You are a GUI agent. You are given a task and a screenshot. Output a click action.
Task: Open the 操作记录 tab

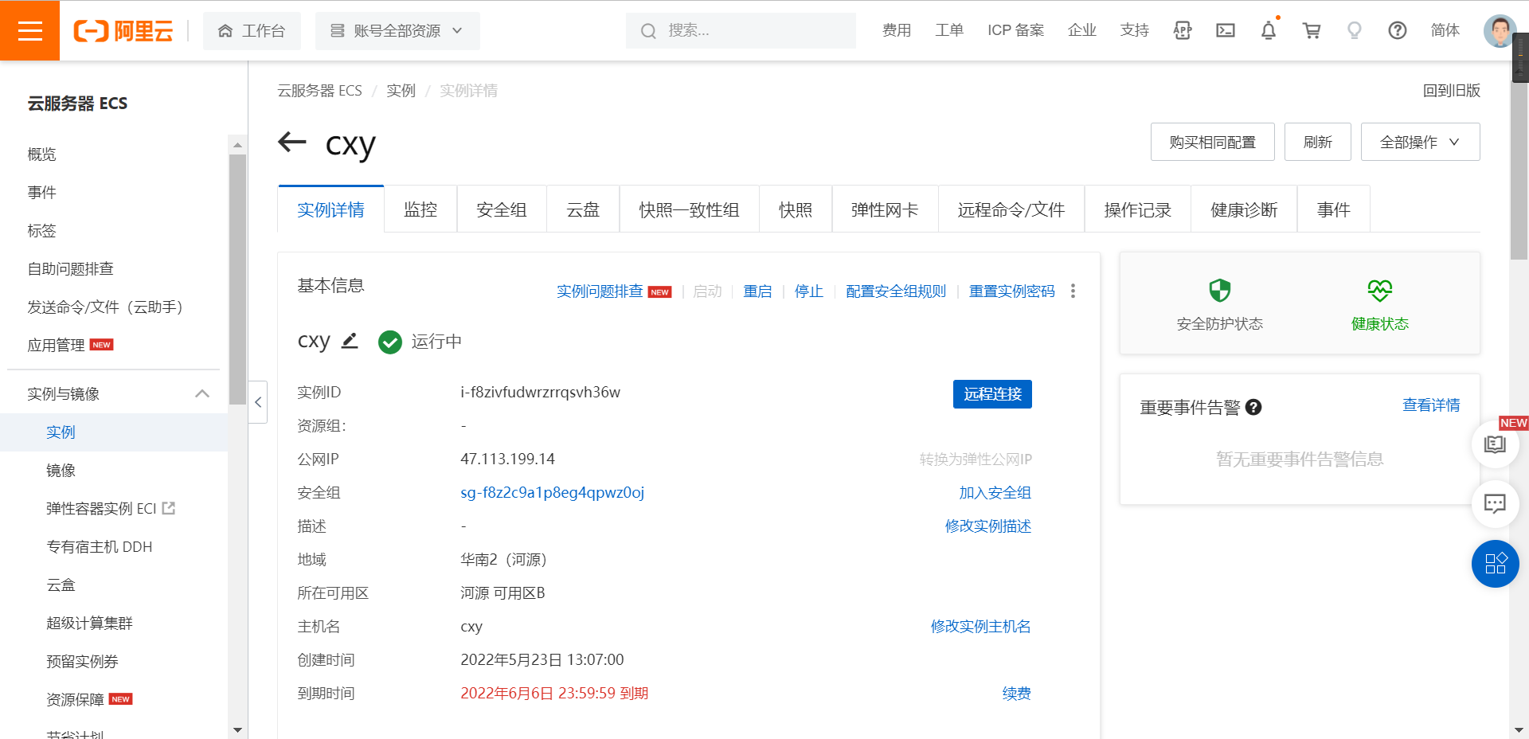click(x=1138, y=209)
